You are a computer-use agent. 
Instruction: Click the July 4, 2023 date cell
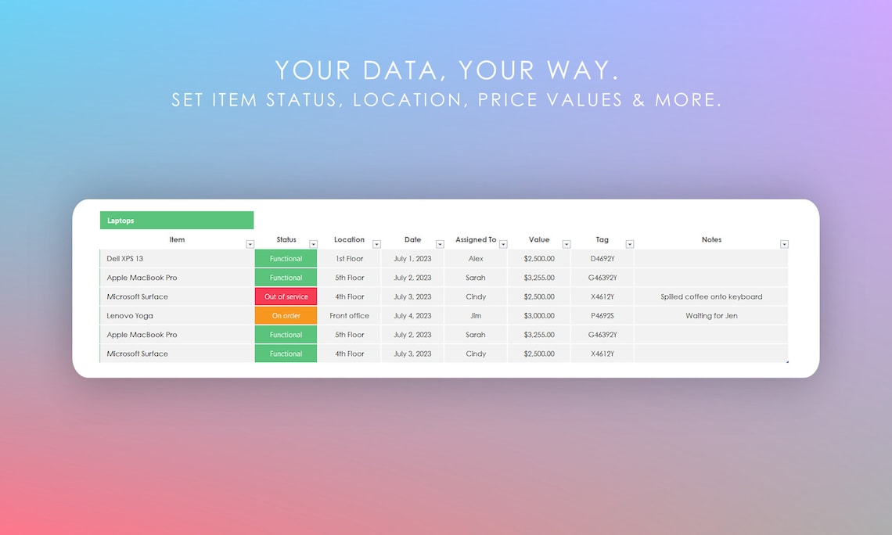[x=412, y=315]
